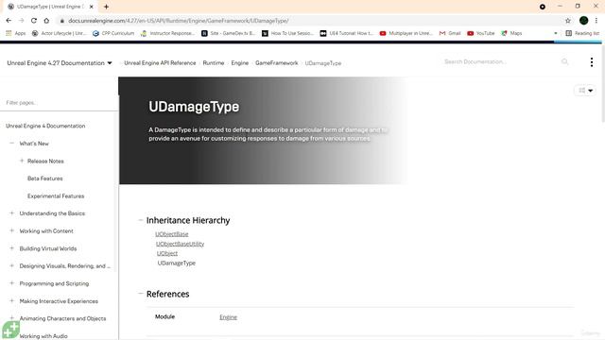
Task: Close the UDamageType tab
Action: [x=92, y=7]
